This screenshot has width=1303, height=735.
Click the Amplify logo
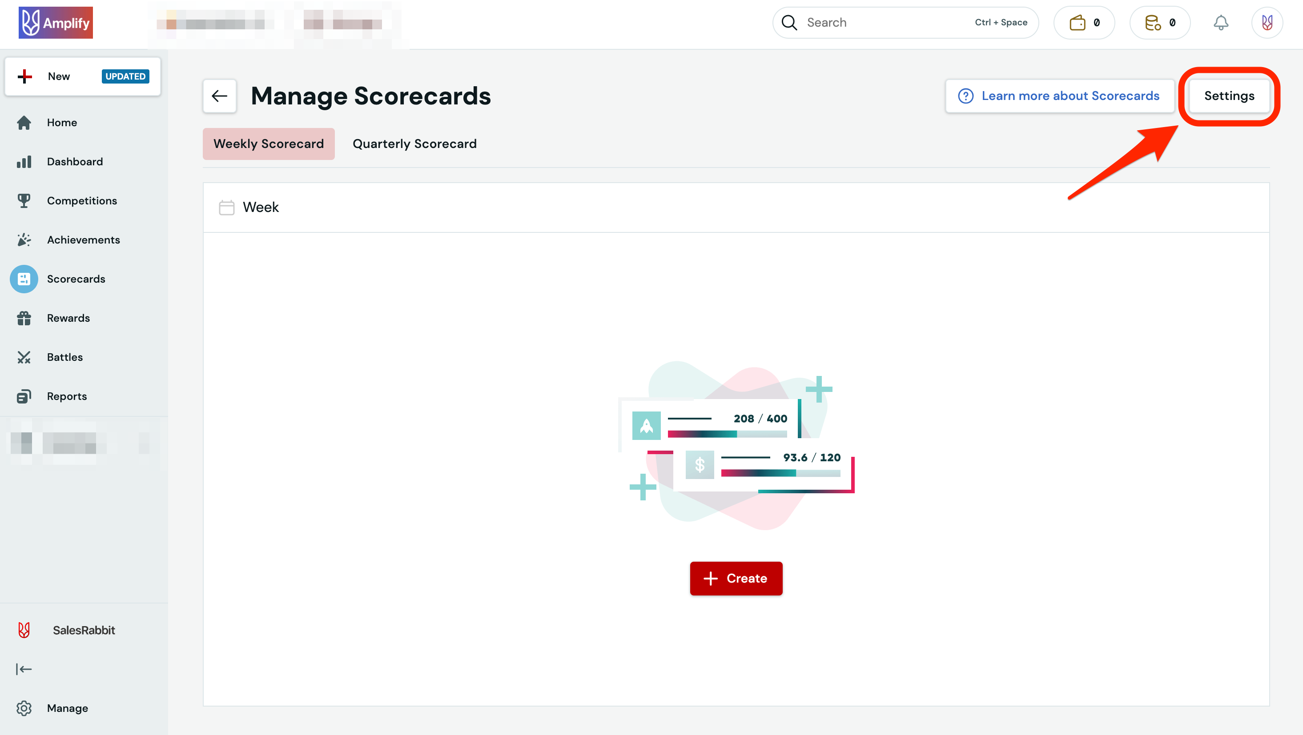56,22
